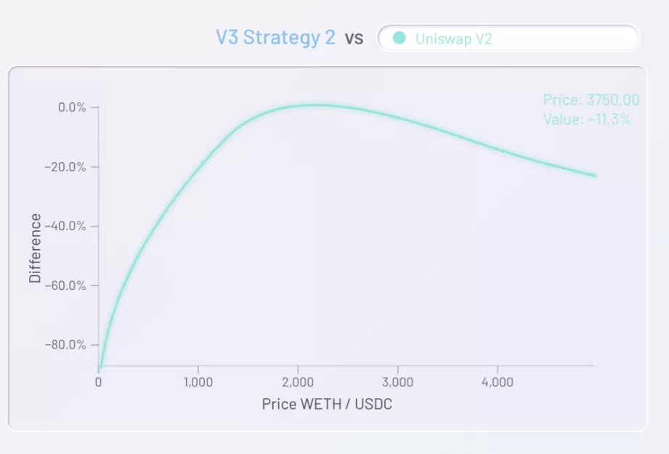Screen dimensions: 669x454
Task: Click the −60.0% y-axis label
Action: [x=67, y=285]
